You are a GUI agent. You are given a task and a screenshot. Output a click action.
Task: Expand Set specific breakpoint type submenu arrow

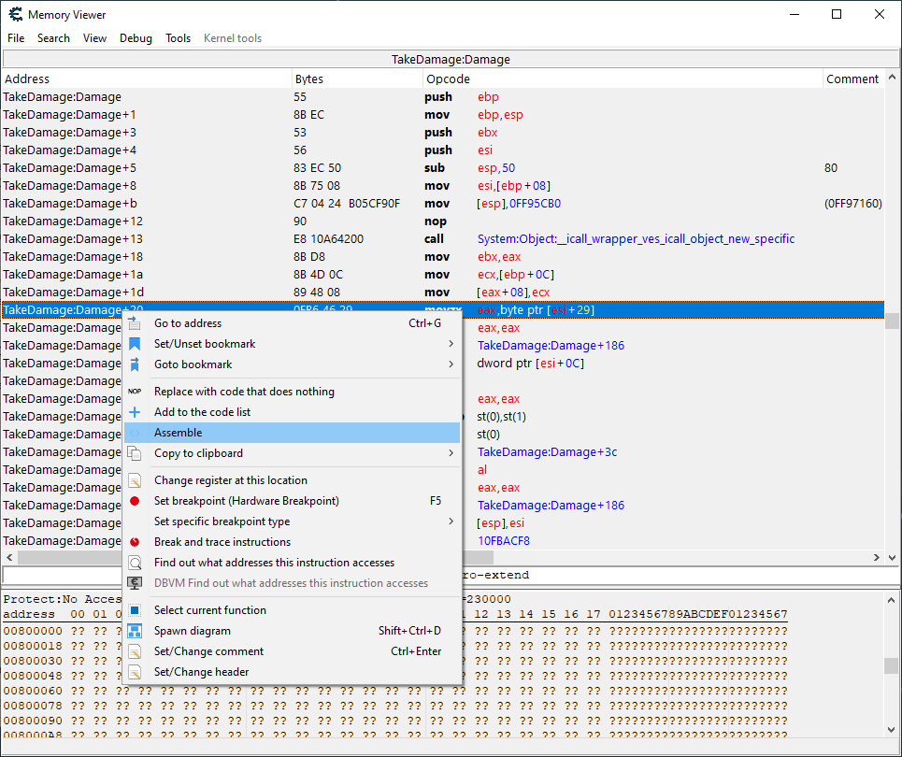451,521
